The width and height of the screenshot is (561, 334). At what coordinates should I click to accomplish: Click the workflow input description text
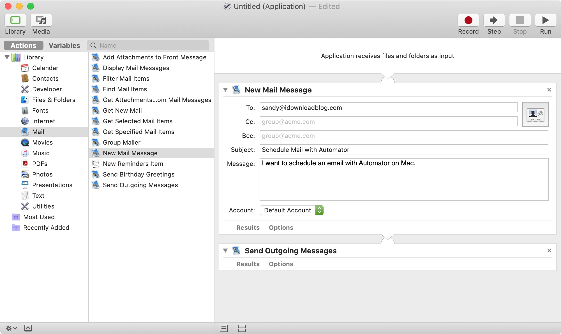(x=387, y=56)
